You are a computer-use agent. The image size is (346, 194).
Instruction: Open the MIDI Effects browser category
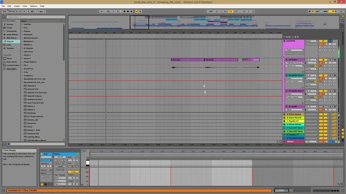[11, 38]
